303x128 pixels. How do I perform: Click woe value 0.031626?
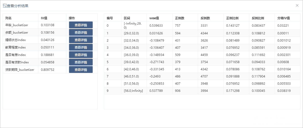pos(156,33)
